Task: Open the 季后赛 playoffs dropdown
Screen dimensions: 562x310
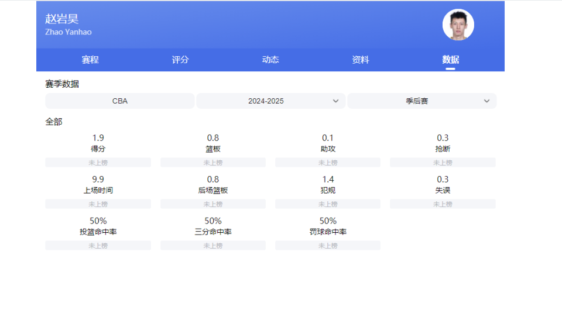Action: (422, 101)
